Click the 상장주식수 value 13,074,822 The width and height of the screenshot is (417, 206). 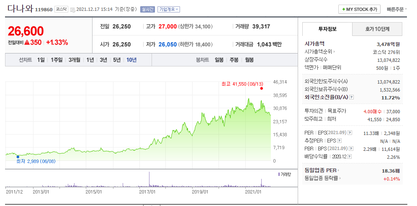pyautogui.click(x=389, y=60)
